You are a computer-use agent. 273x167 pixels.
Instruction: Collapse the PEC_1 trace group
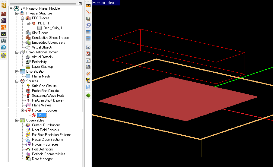tap(28, 23)
